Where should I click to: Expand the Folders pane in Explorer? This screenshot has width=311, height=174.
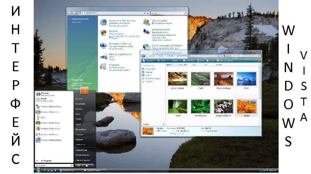coord(163,124)
